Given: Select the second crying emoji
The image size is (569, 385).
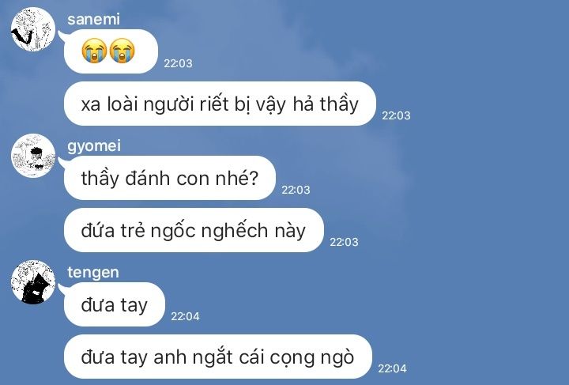Looking at the screenshot, I should [x=122, y=51].
